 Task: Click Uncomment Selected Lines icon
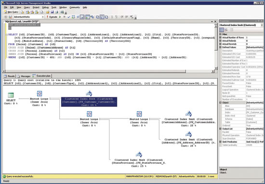pyautogui.click(x=116, y=17)
